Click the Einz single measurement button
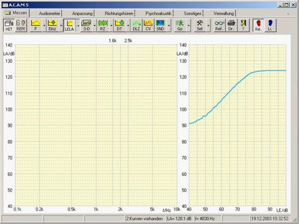This screenshot has width=299, height=224. (x=52, y=26)
